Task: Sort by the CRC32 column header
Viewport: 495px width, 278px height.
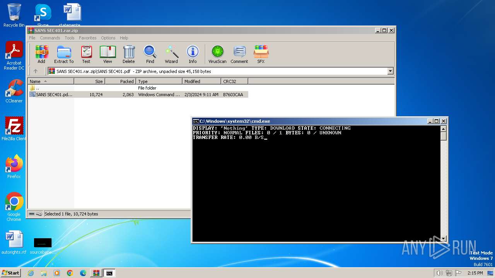Action: click(234, 81)
